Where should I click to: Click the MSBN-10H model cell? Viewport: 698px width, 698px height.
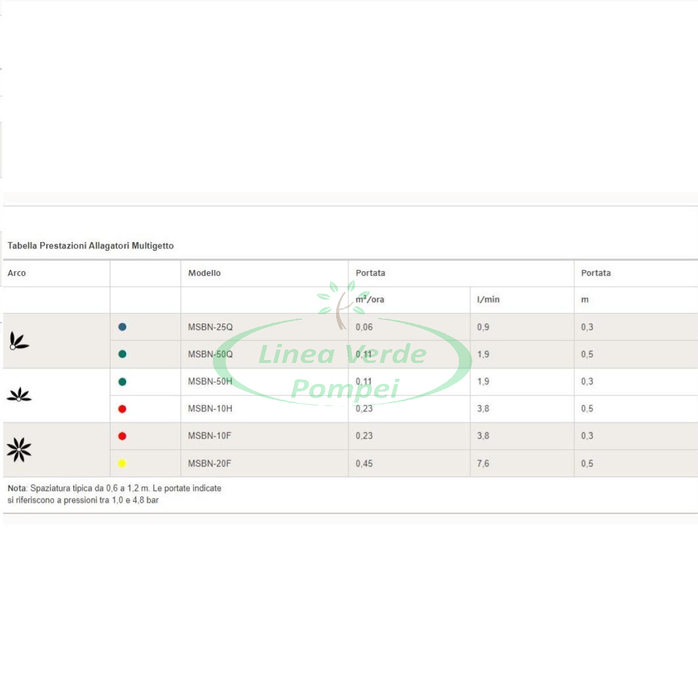210,409
